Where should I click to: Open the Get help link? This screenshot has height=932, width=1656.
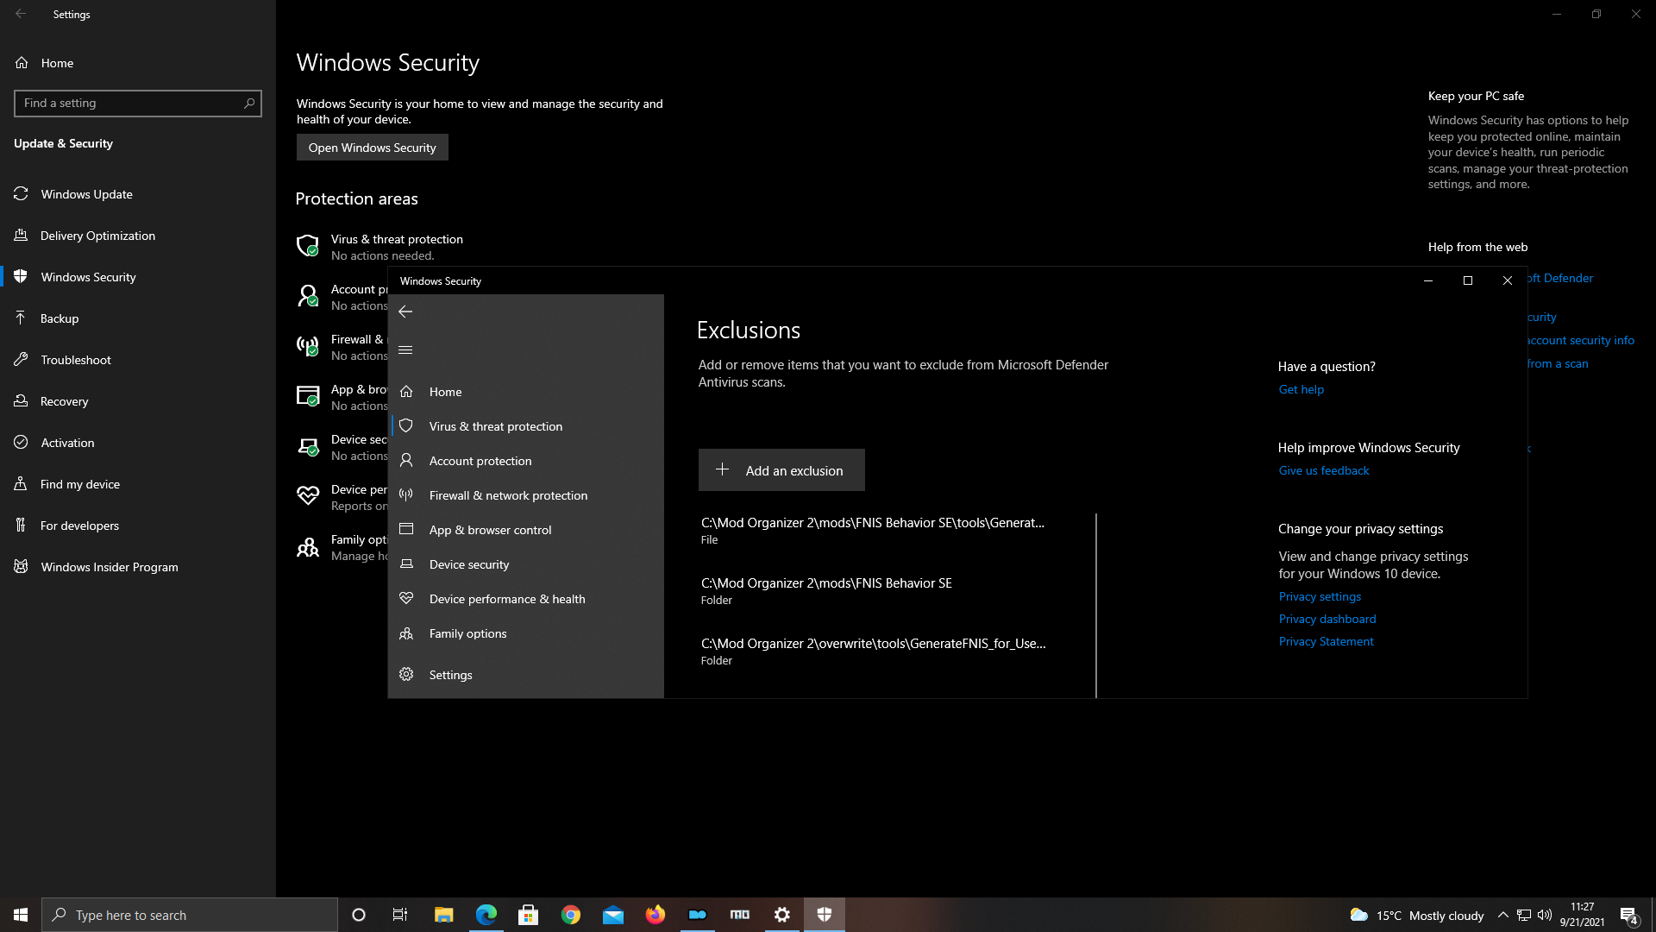[1301, 389]
